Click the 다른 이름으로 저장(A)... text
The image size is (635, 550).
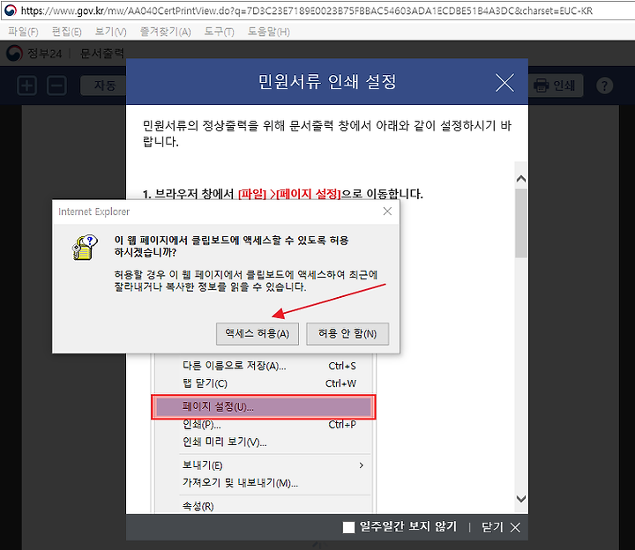pyautogui.click(x=234, y=366)
